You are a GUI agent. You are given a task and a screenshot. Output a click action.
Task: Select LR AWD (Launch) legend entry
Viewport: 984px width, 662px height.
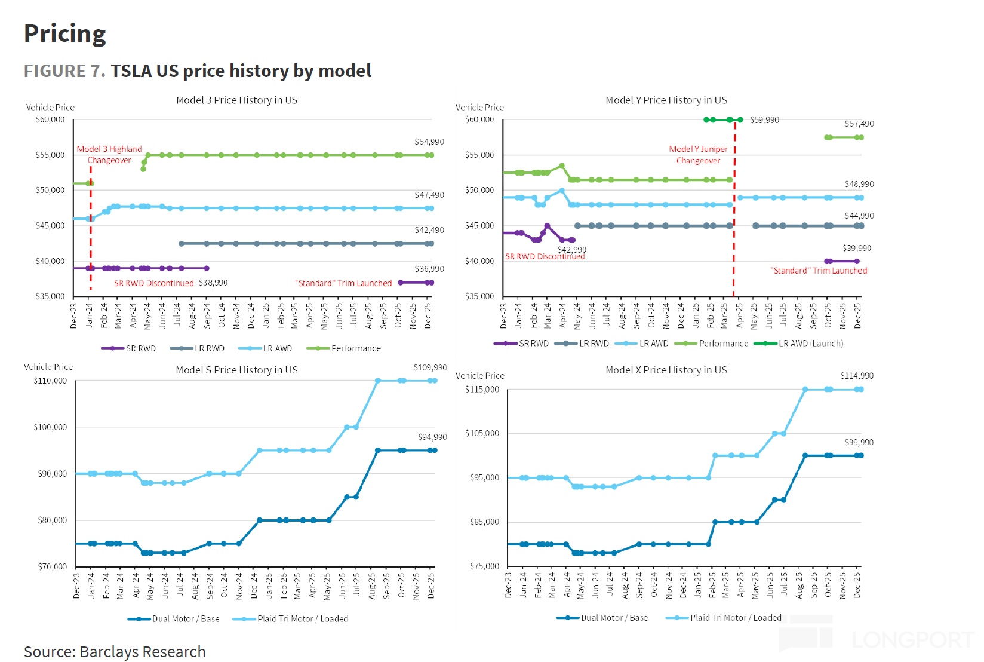pos(799,344)
